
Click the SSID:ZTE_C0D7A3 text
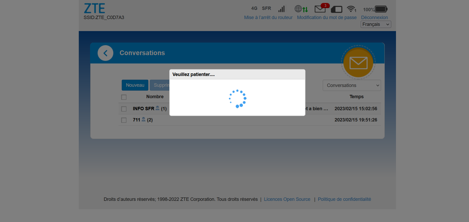pyautogui.click(x=104, y=17)
